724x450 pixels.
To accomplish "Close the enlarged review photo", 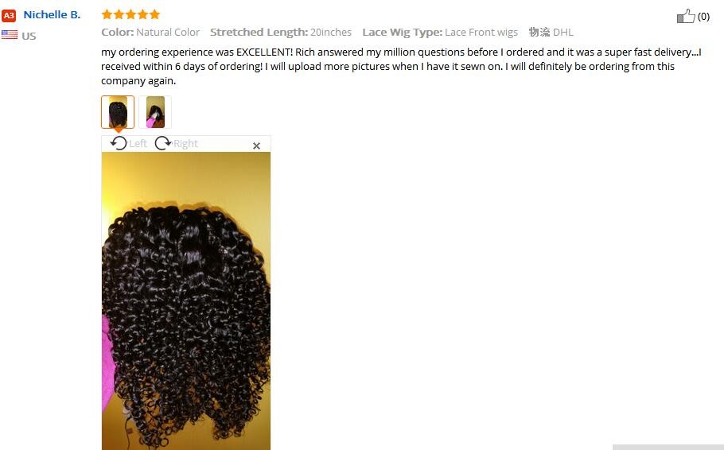I will 257,145.
